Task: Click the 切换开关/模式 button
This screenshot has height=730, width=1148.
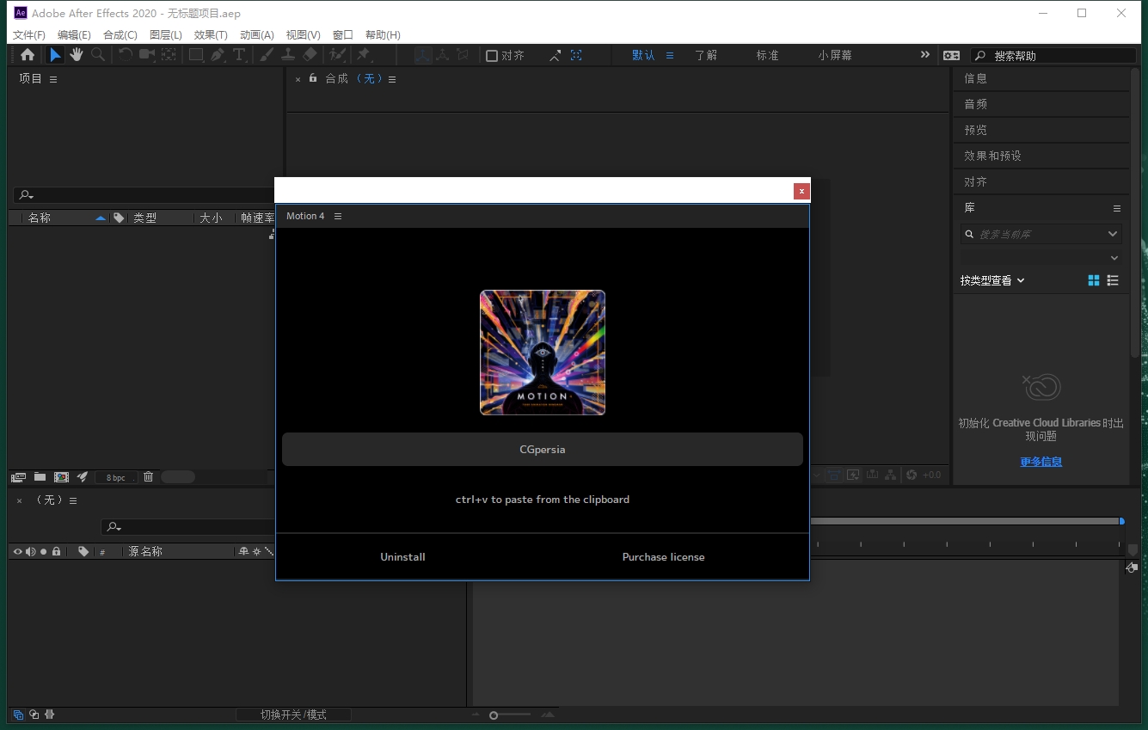Action: (293, 715)
